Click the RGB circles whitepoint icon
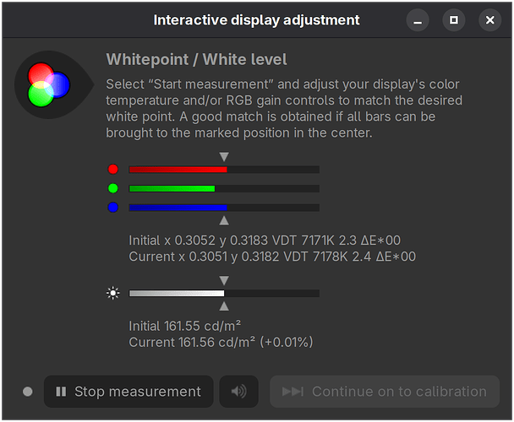 coord(48,84)
